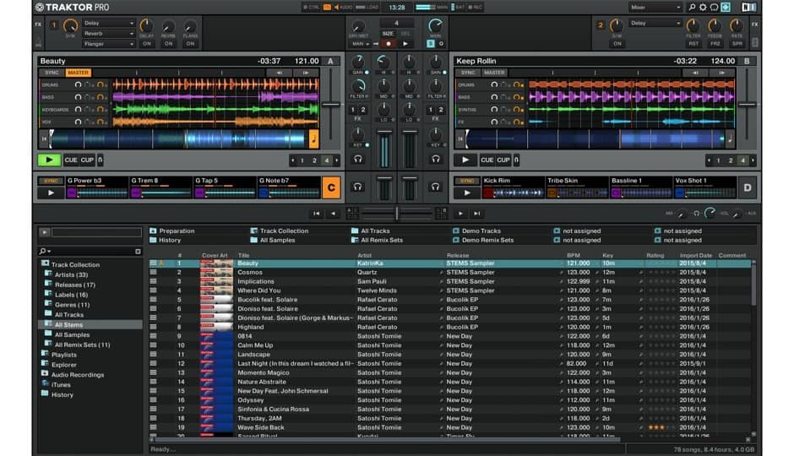Click the Native Instruments logo
Viewport: 794px width, 456px height.
point(749,7)
